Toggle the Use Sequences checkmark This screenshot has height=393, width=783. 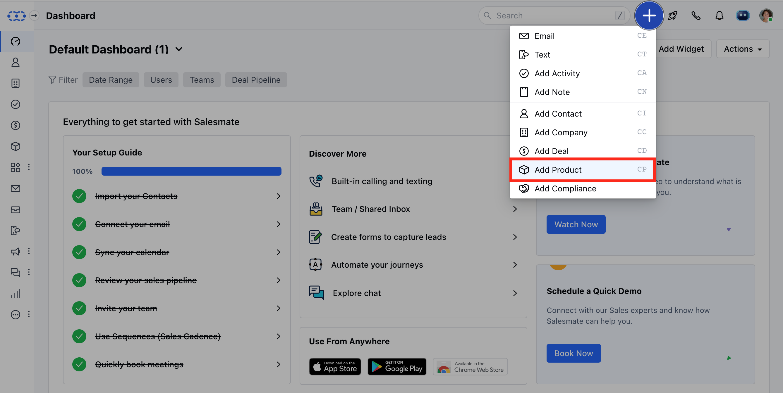pyautogui.click(x=79, y=336)
